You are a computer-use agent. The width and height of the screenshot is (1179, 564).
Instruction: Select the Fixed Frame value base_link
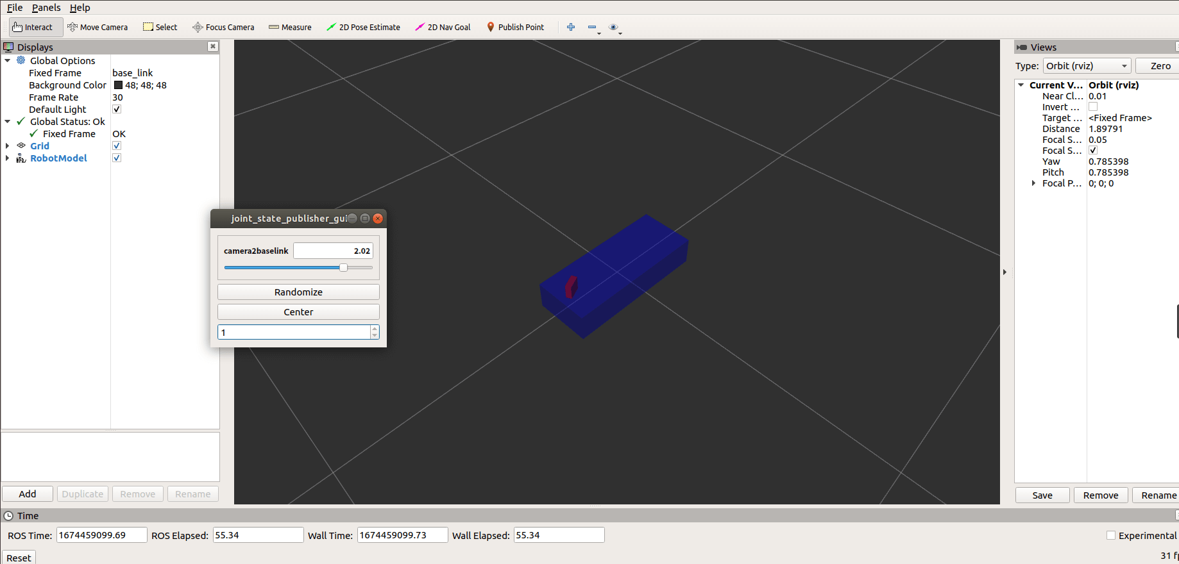click(133, 72)
